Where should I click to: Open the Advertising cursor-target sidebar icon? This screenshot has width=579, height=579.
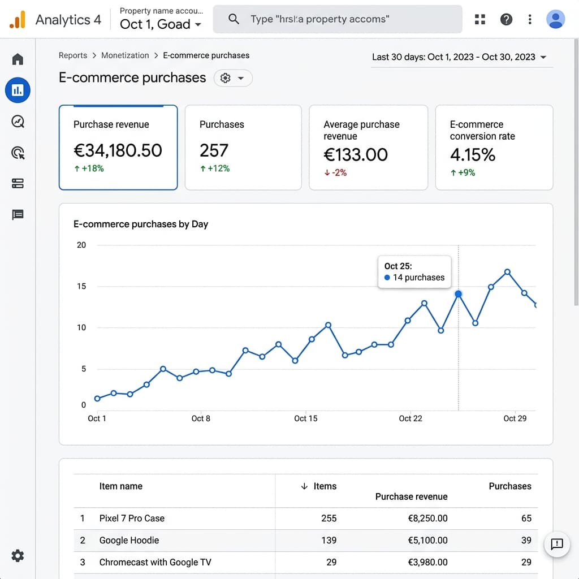18,153
